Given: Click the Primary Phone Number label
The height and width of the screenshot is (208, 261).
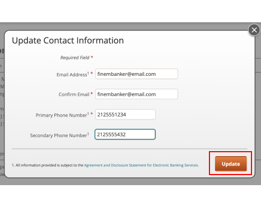Looking at the screenshot, I should (62, 115).
